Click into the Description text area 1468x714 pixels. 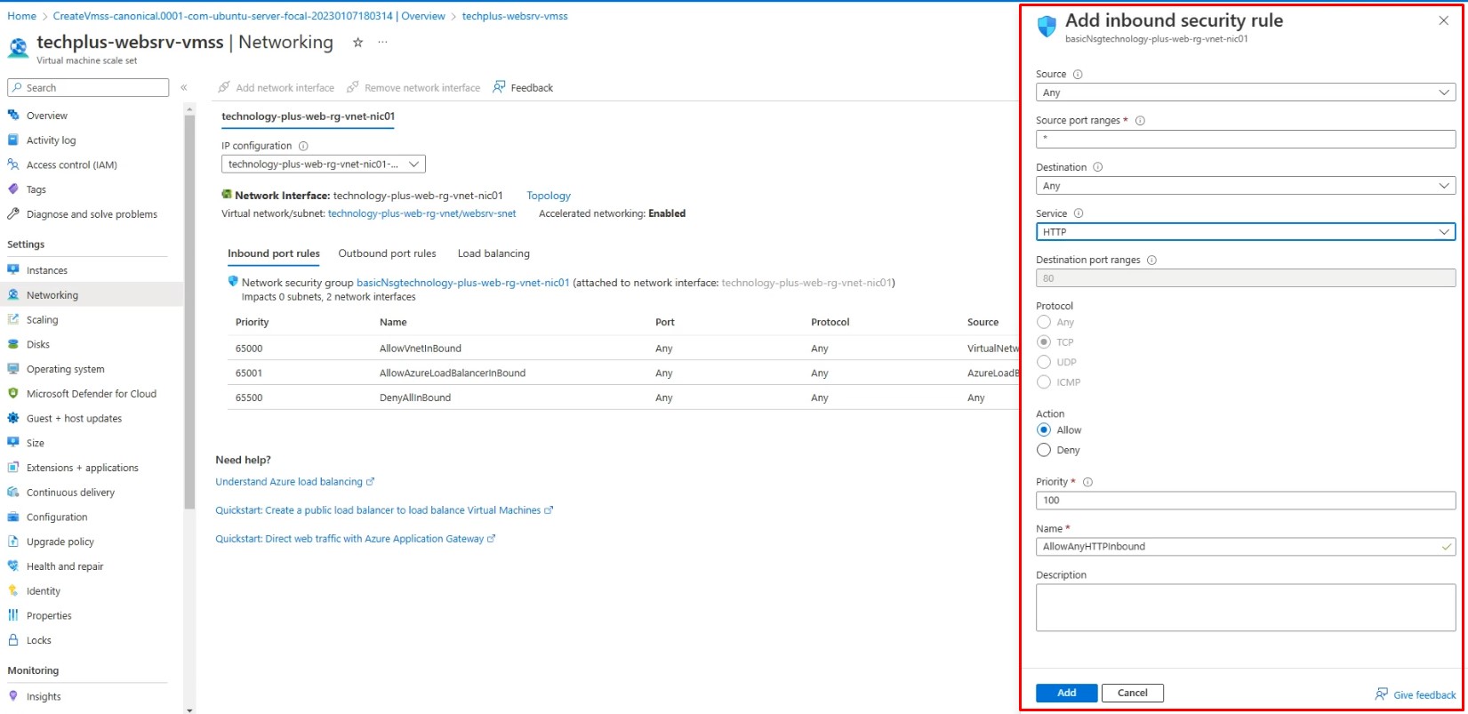point(1245,607)
